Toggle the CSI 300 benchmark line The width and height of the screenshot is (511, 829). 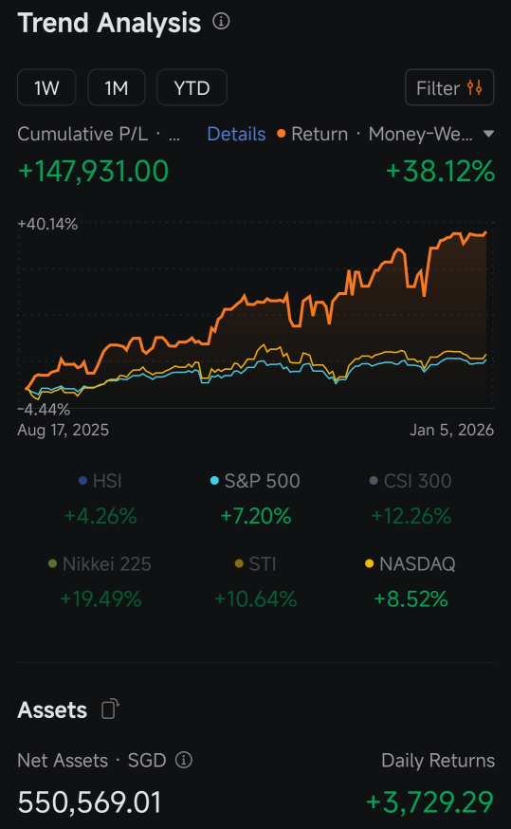pos(411,481)
